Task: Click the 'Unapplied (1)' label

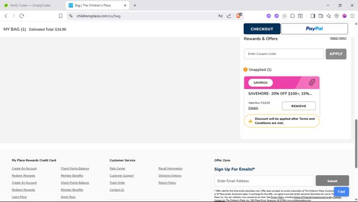Action: (x=260, y=69)
